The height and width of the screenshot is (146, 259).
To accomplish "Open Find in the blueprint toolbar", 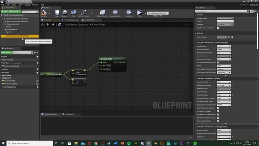I will (74, 13).
